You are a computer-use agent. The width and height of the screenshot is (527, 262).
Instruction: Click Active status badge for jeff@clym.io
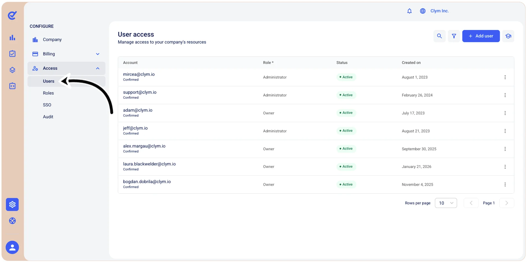346,131
